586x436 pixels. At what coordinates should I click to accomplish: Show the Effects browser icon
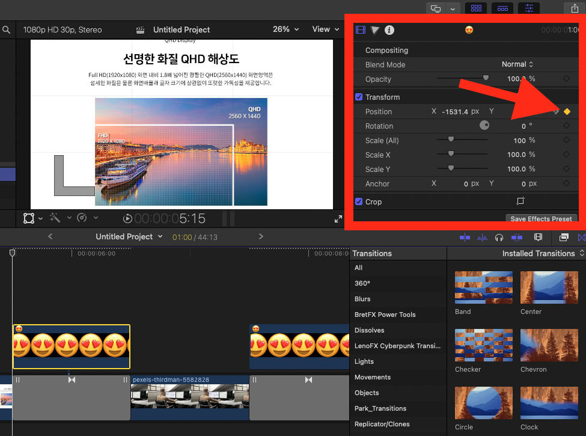[x=564, y=237]
